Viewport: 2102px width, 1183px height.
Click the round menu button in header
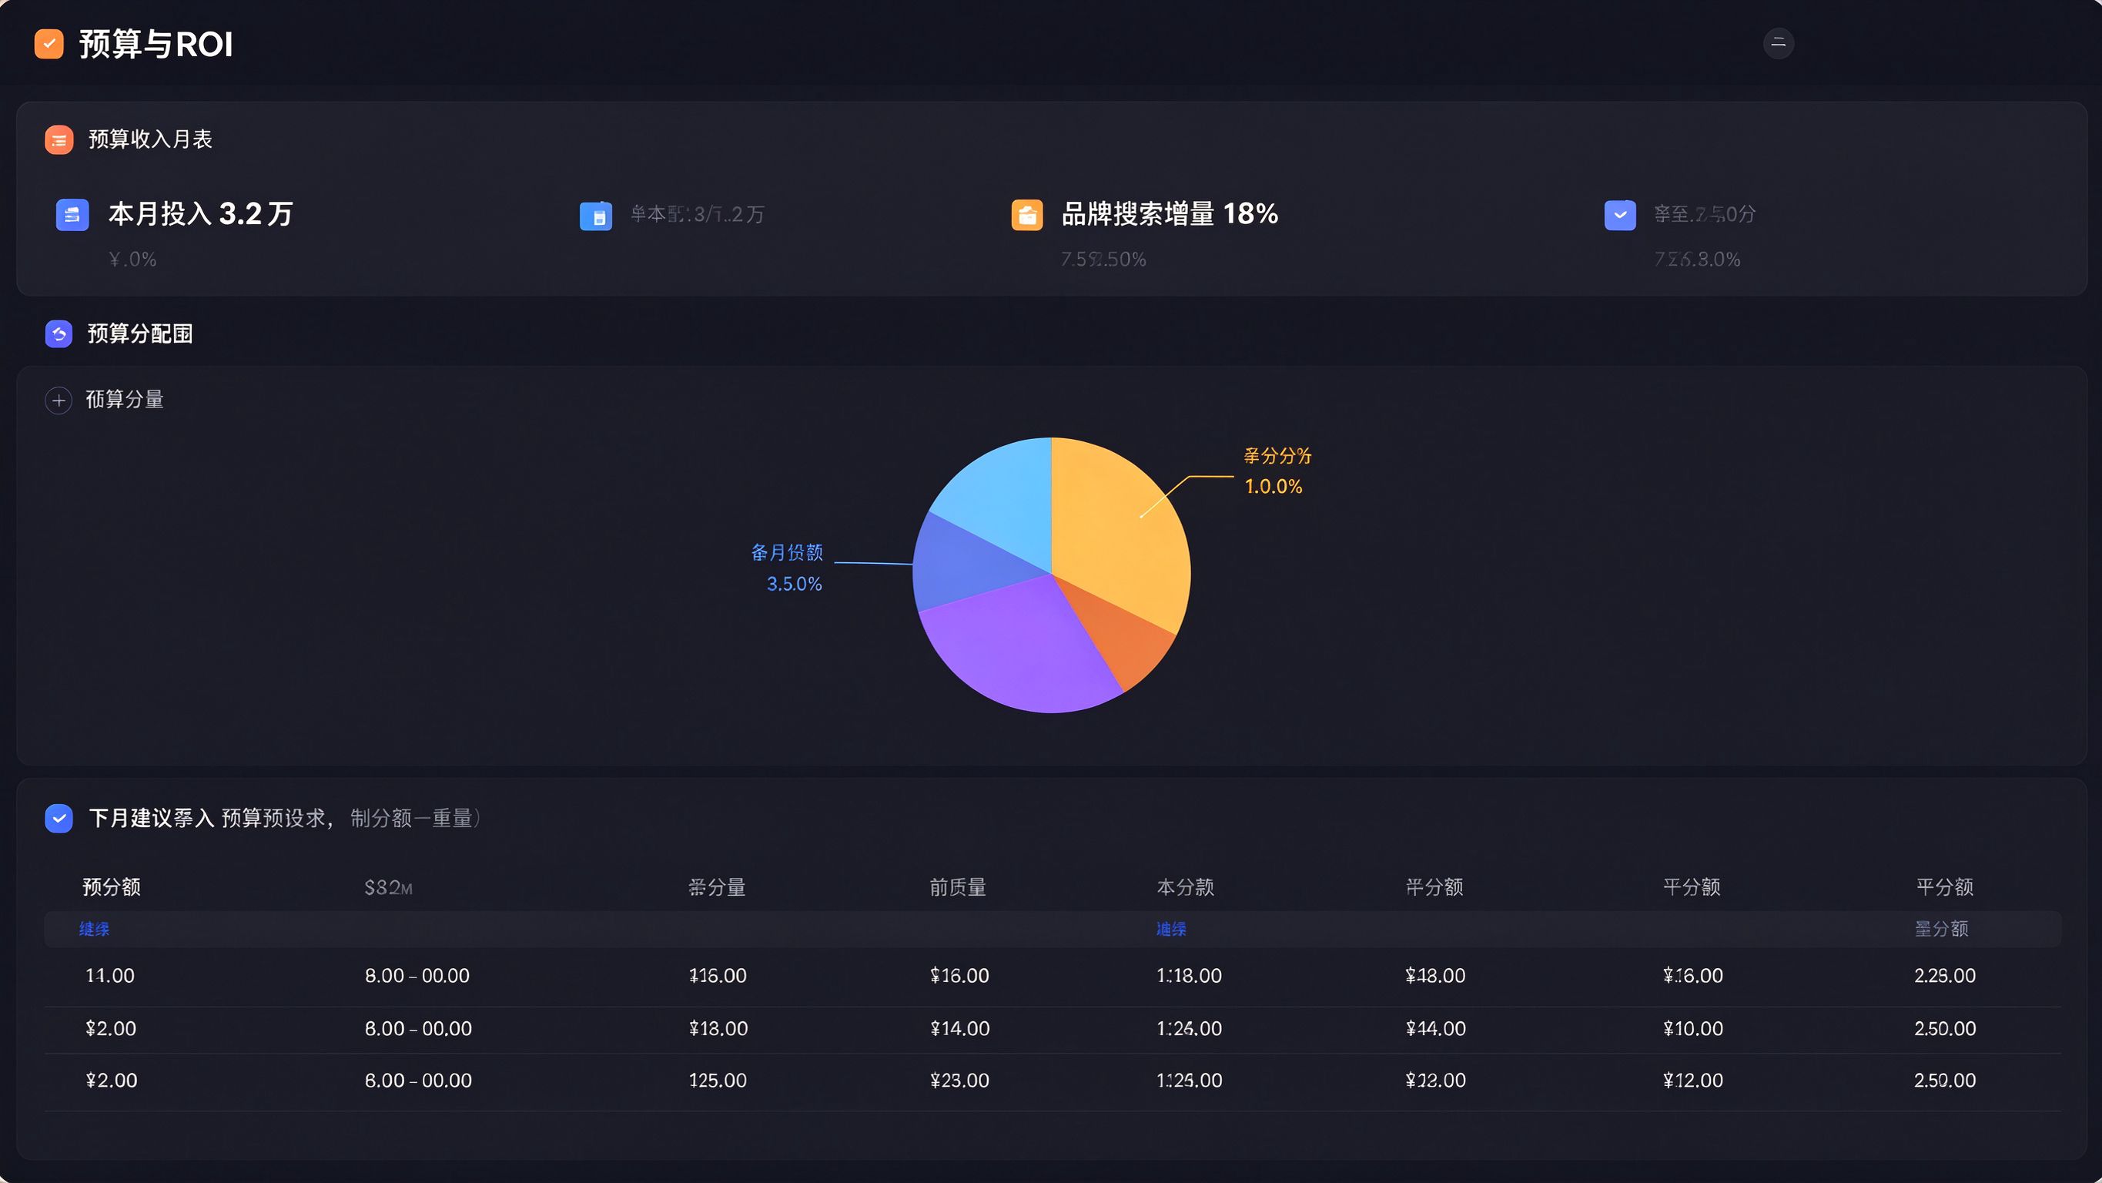(1778, 43)
